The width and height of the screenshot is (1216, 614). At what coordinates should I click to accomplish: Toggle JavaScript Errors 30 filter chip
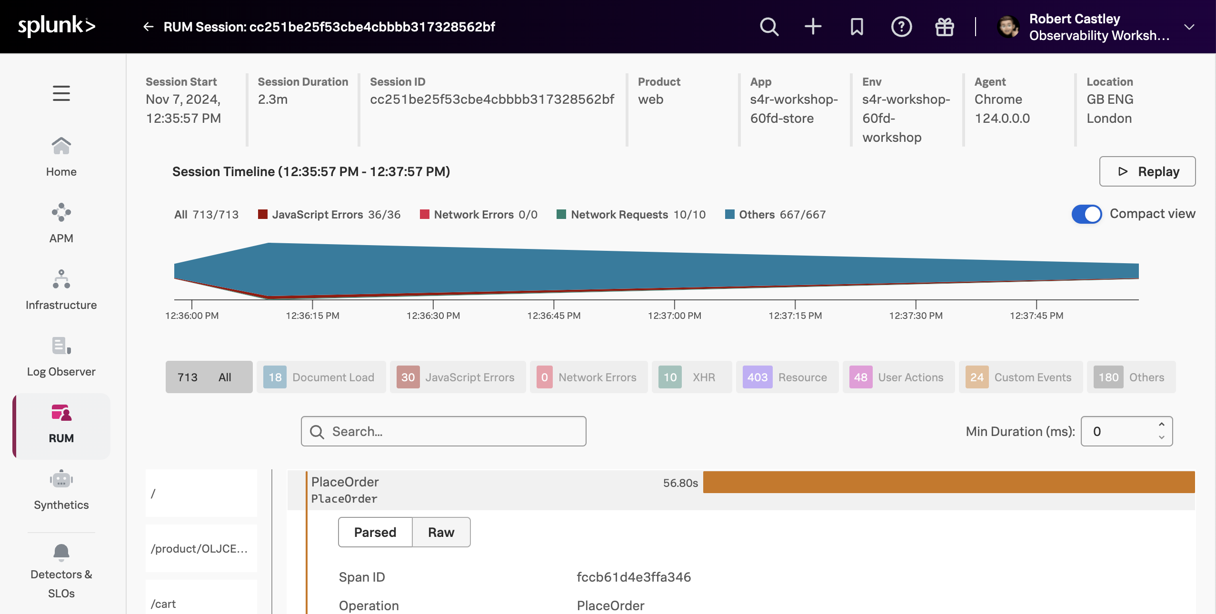[457, 377]
